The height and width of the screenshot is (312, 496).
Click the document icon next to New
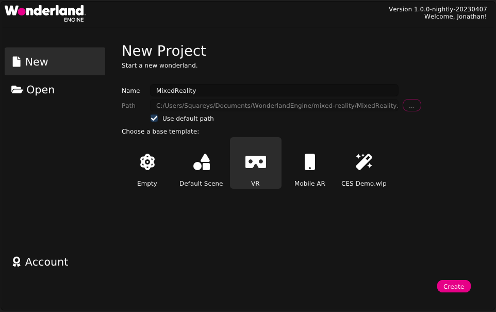(x=16, y=61)
